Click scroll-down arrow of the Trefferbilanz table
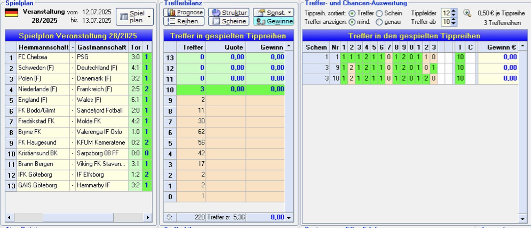531x228 pixels. 289,217
